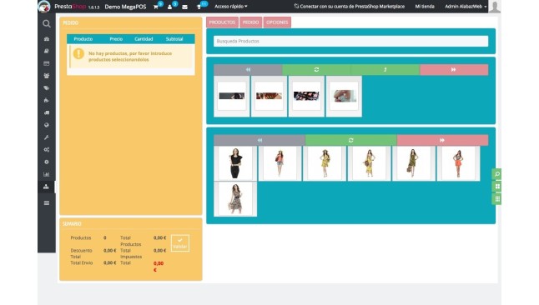This screenshot has height=305, width=539.
Task: Switch to the OPCIONES tab
Action: (x=277, y=22)
